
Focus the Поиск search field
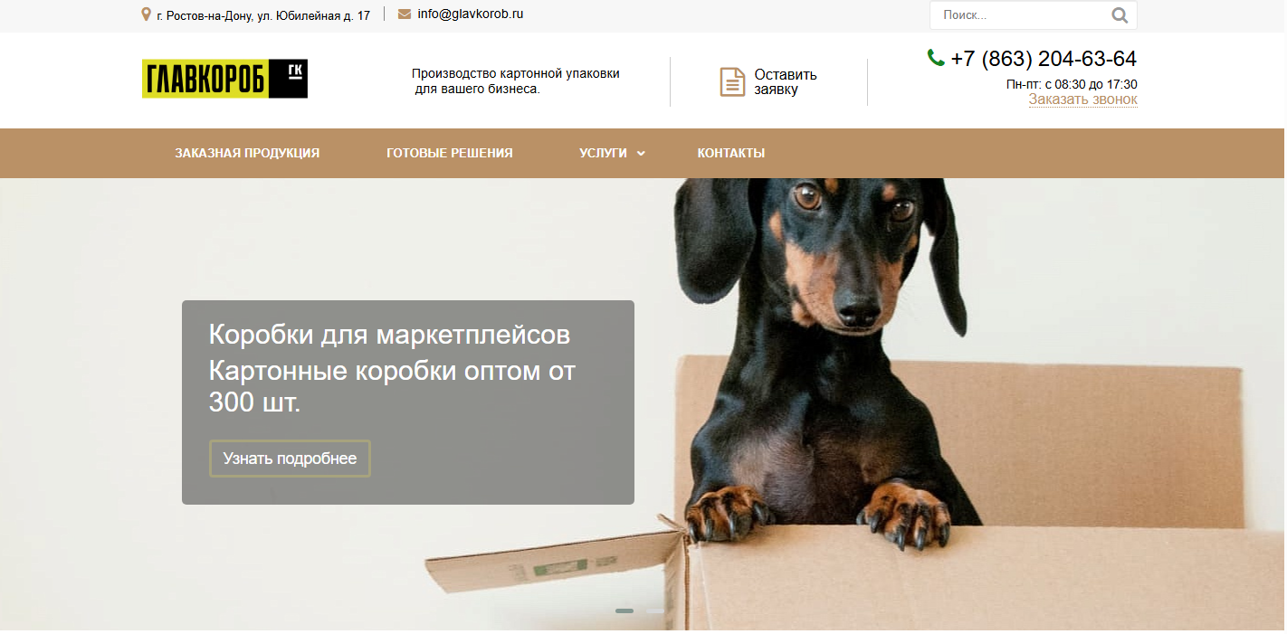1022,15
